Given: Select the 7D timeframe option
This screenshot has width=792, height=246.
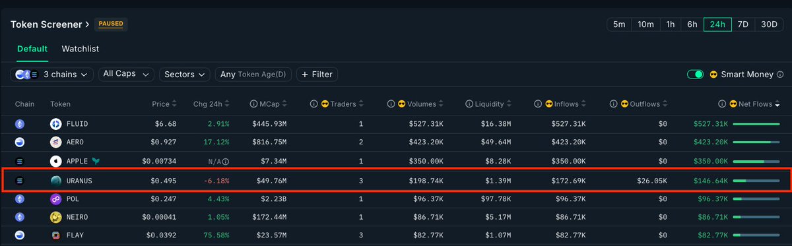Looking at the screenshot, I should [x=742, y=24].
